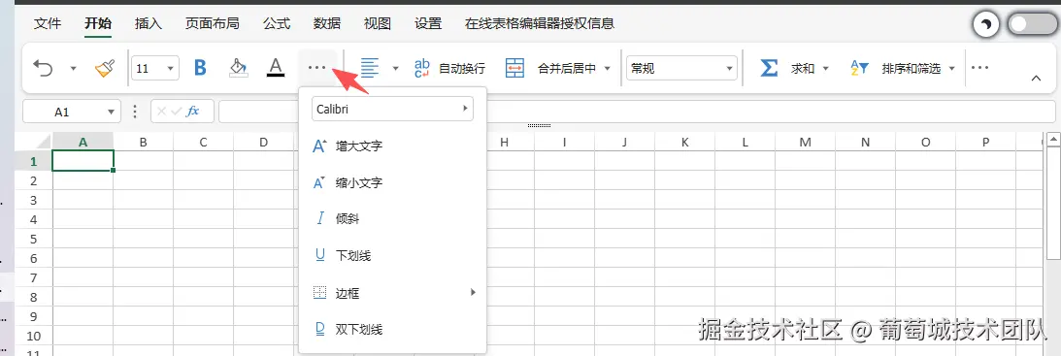
Task: Switch to the 插入 tab
Action: pyautogui.click(x=149, y=23)
